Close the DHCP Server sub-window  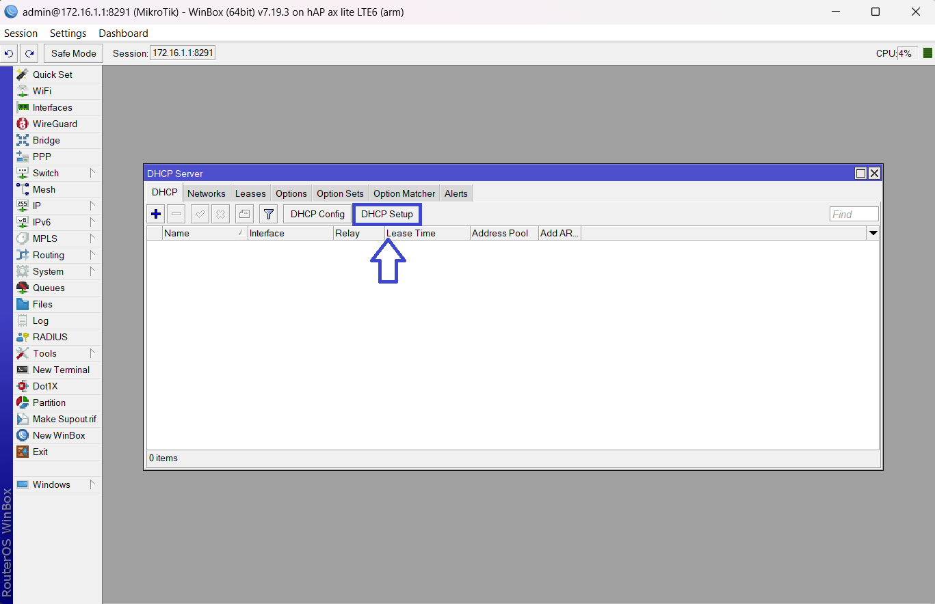click(x=874, y=174)
